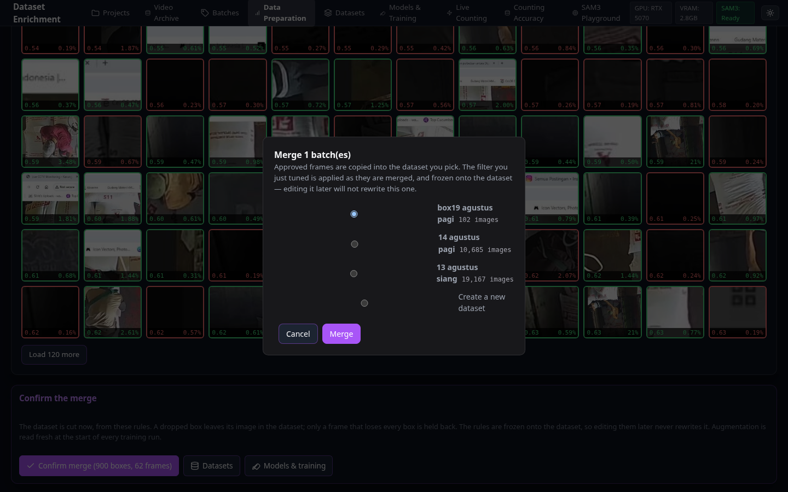The image size is (788, 492).
Task: Select the box19 agustus pagi dataset radio
Action: [354, 214]
